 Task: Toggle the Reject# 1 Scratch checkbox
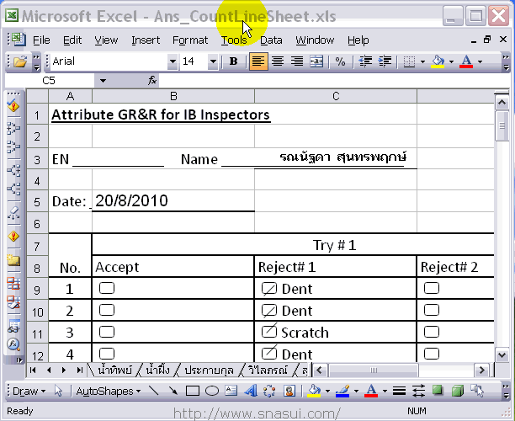tap(269, 332)
